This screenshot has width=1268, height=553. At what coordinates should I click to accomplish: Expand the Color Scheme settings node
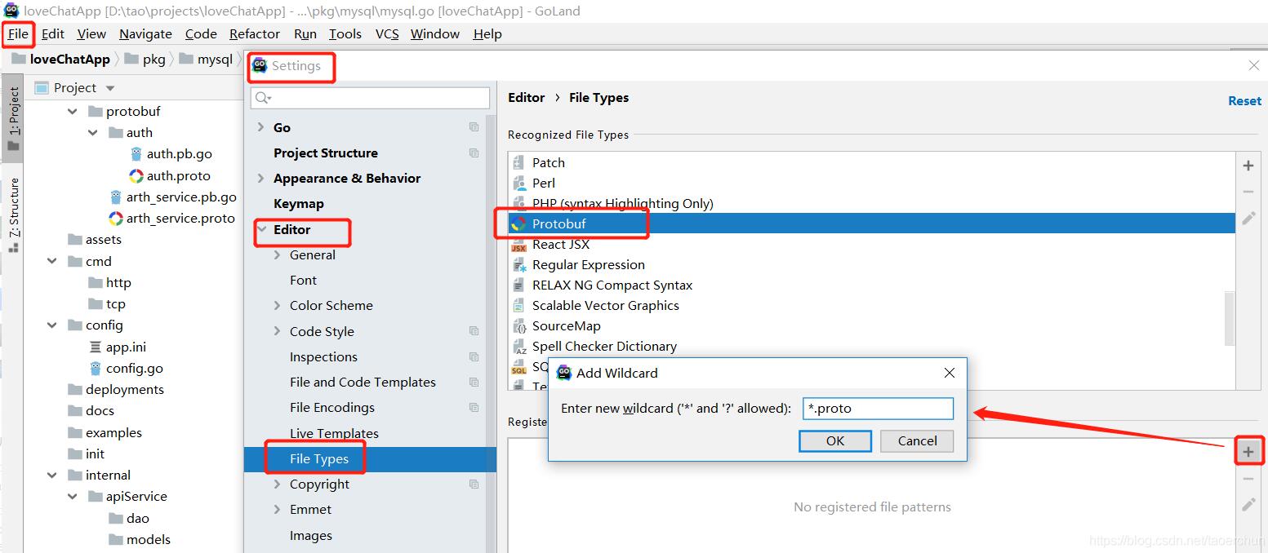(x=277, y=305)
